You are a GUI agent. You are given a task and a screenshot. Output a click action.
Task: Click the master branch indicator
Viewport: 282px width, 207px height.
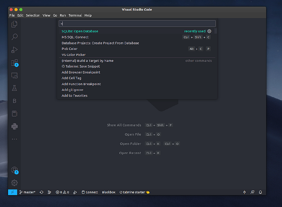27,192
